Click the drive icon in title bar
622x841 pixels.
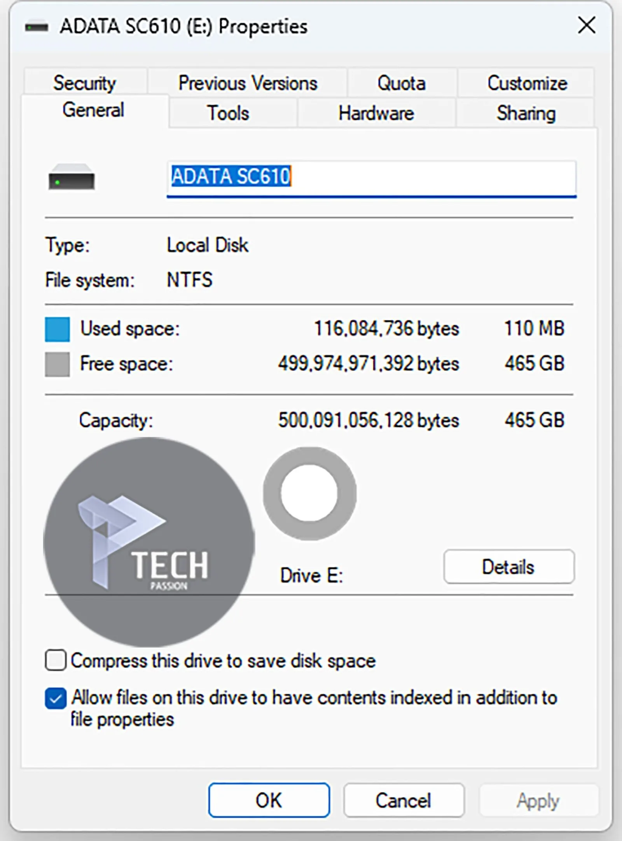(x=37, y=27)
